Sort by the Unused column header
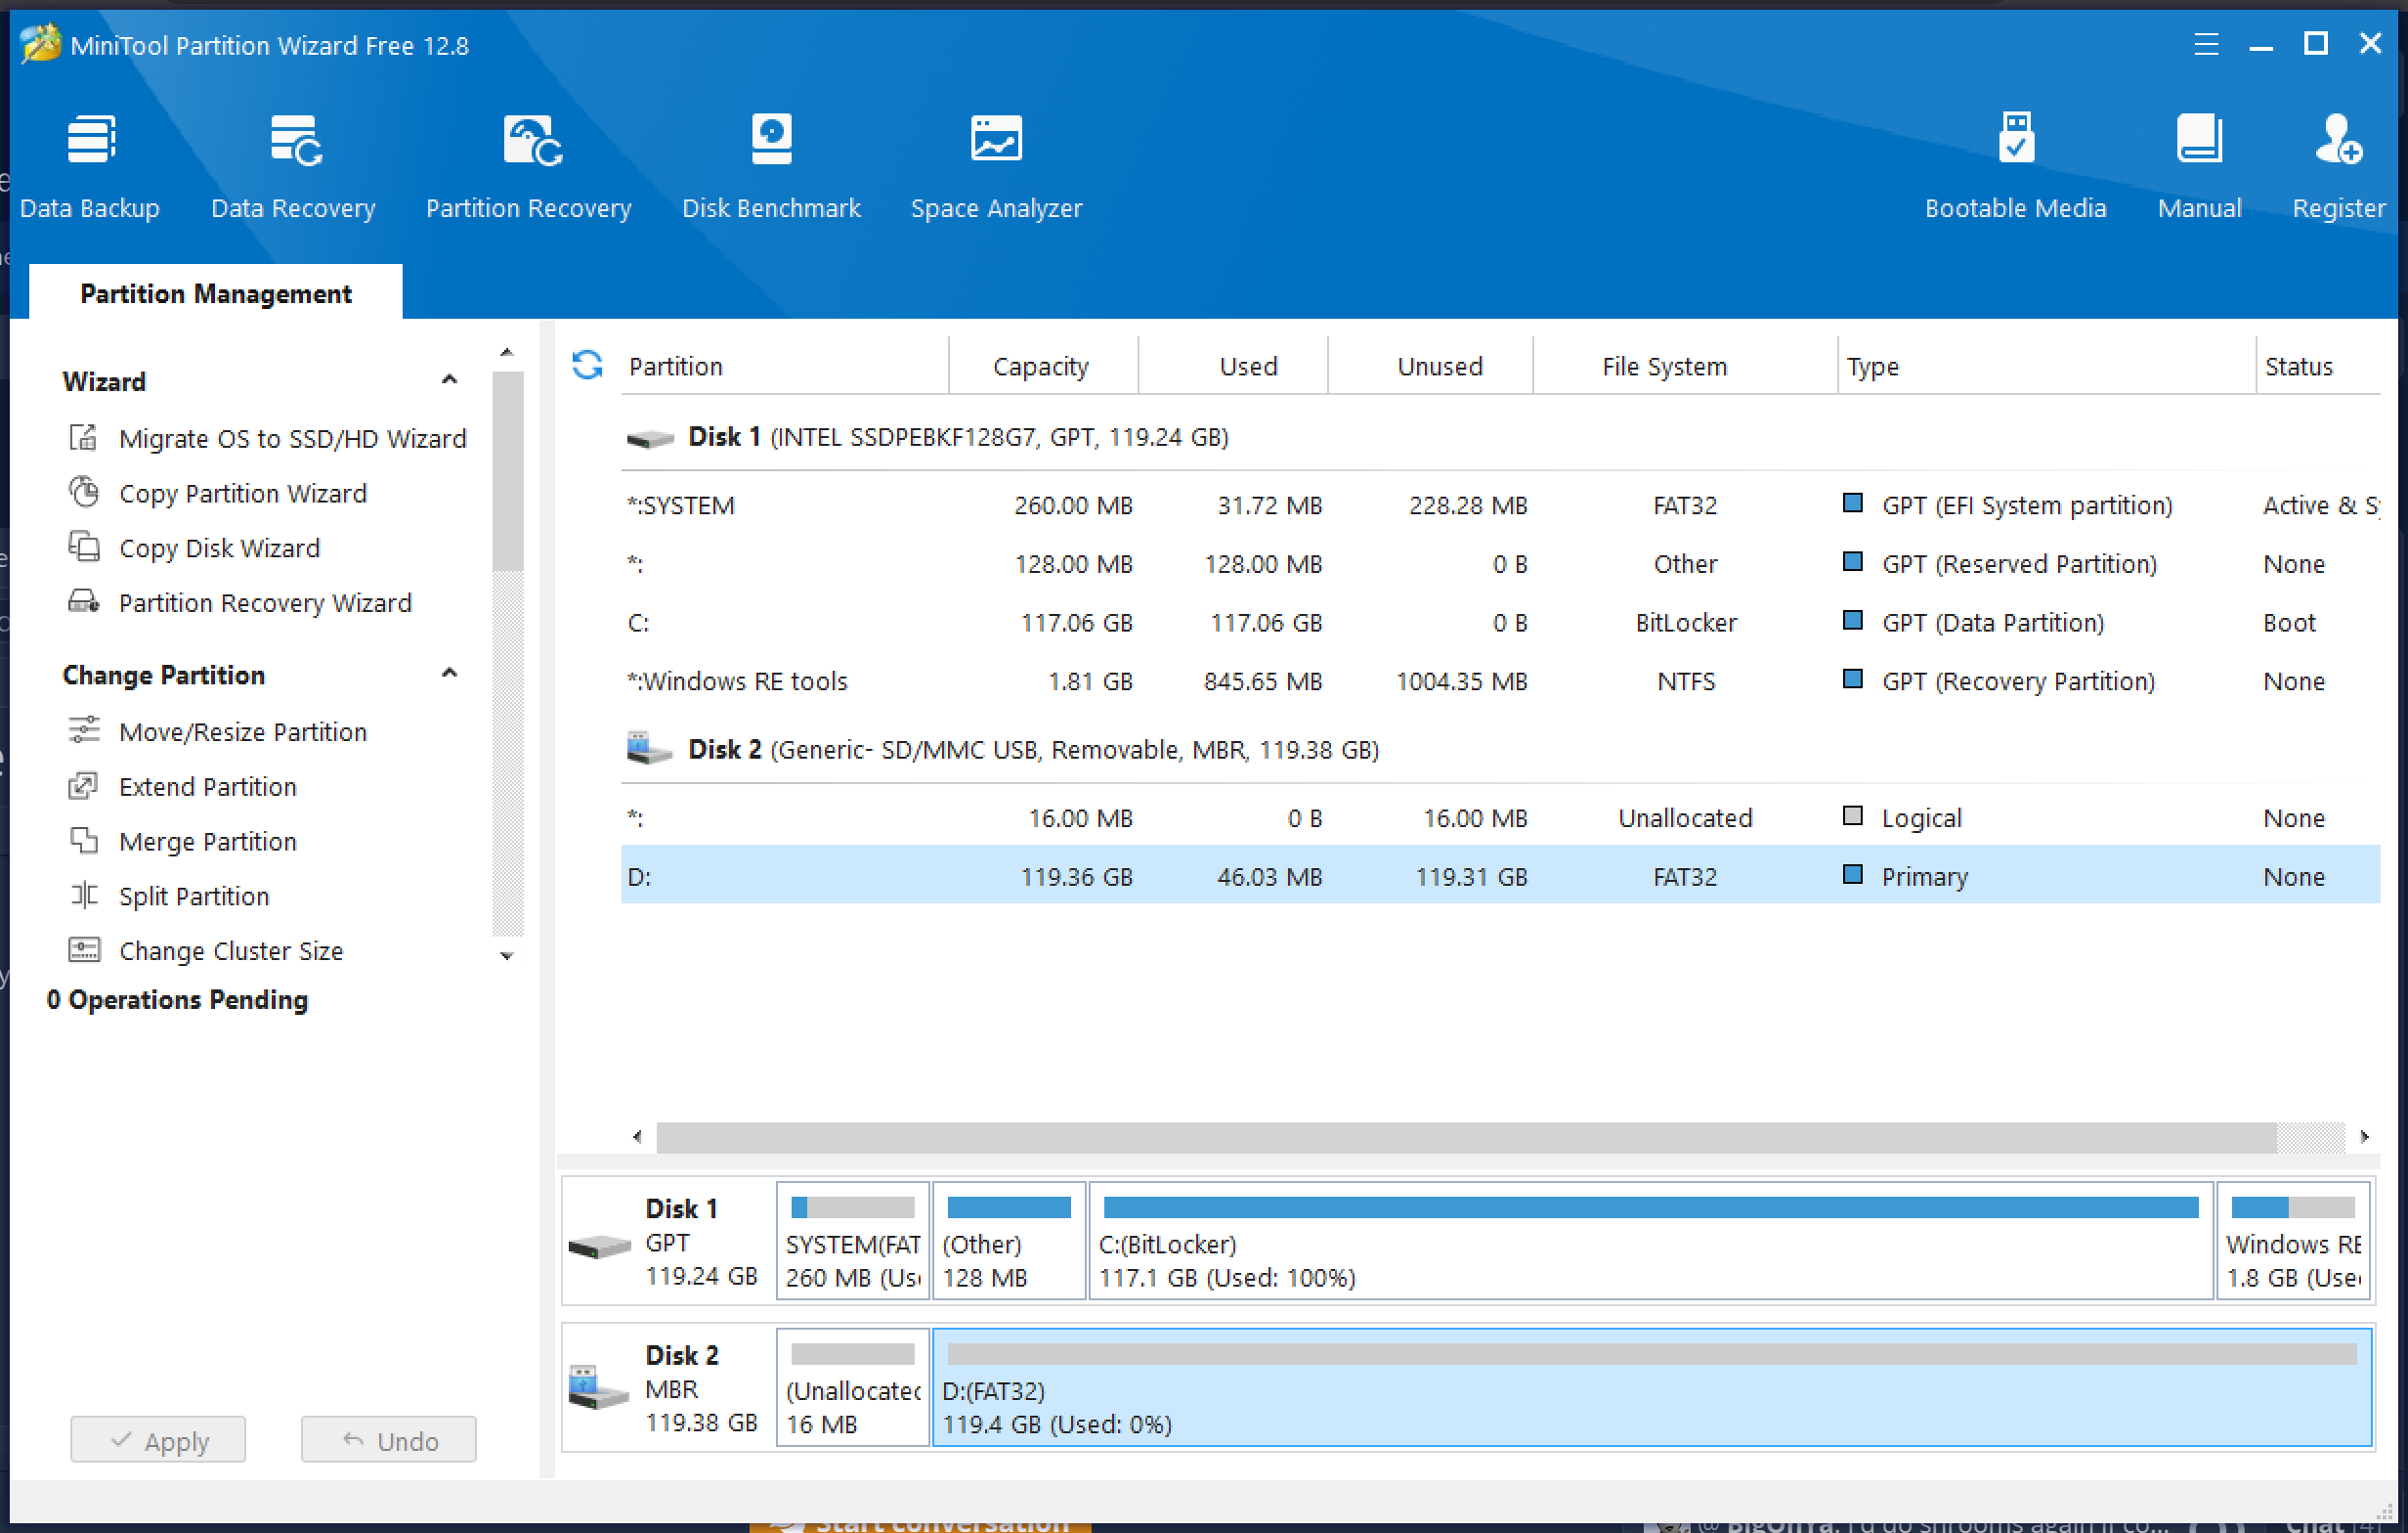The image size is (2408, 1533). [1430, 367]
